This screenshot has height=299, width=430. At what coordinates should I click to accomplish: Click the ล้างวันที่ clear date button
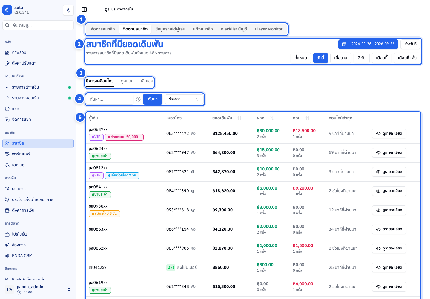click(x=410, y=44)
